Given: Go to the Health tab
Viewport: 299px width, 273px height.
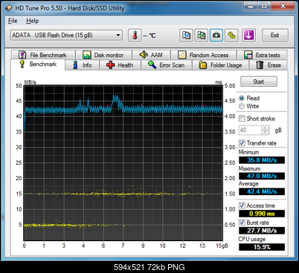Looking at the screenshot, I should 120,65.
